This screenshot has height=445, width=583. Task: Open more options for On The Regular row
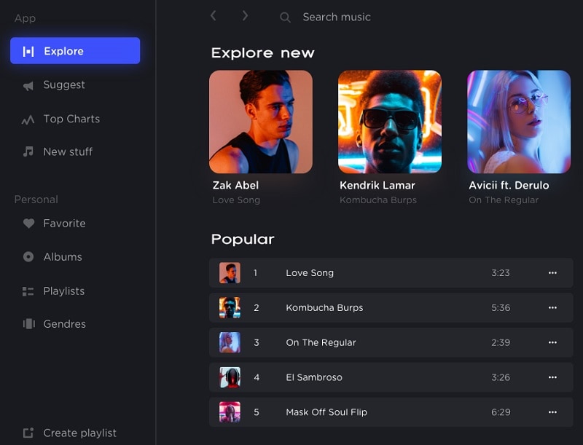tap(552, 342)
